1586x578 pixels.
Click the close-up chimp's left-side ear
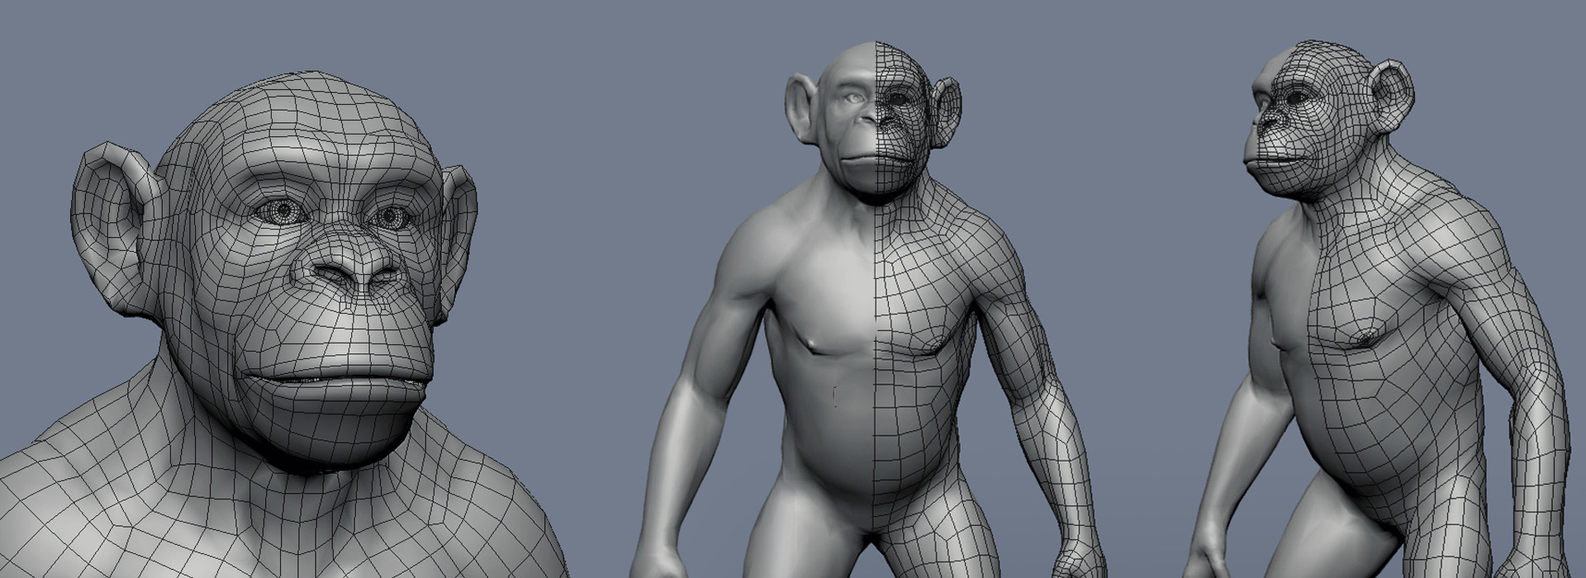114,221
